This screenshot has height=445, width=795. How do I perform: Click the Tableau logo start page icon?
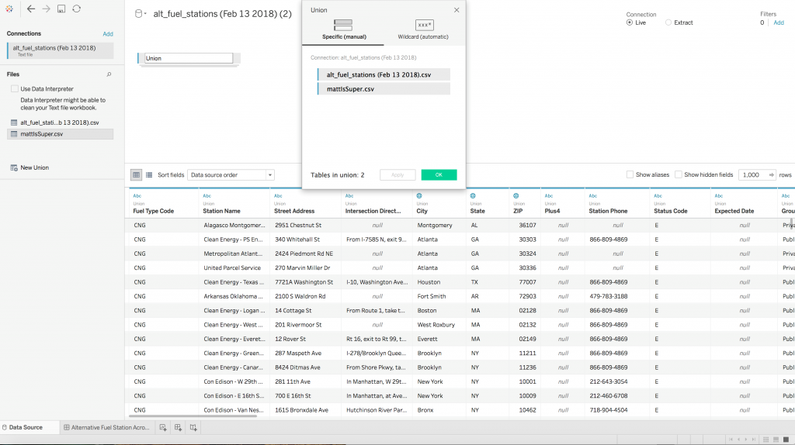click(9, 9)
